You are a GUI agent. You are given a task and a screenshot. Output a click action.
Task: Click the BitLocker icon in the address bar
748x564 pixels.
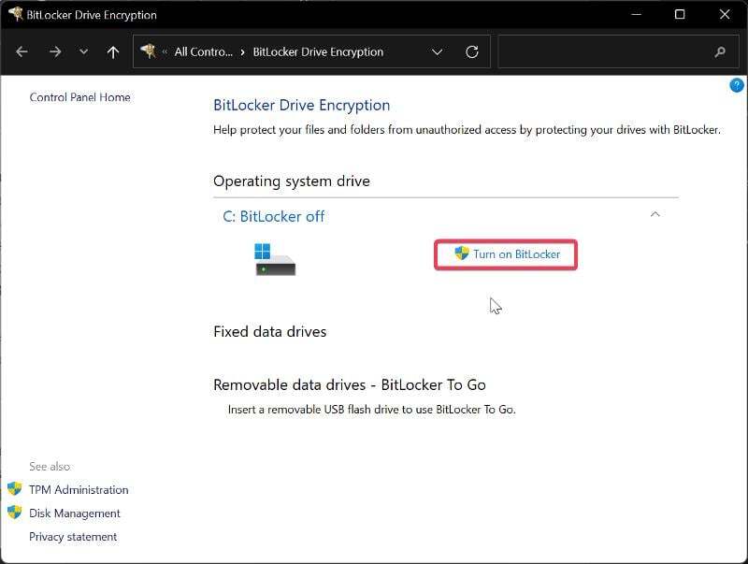pos(148,51)
